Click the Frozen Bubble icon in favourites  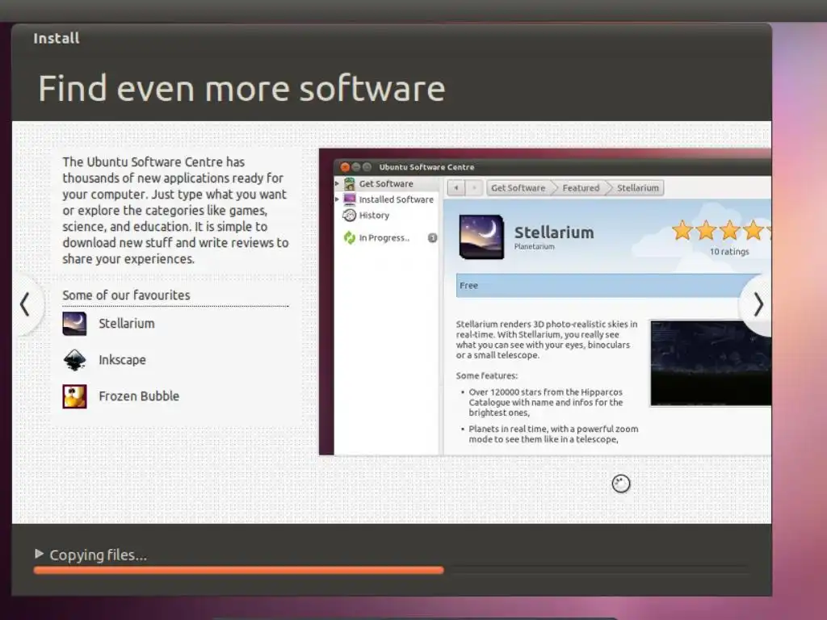74,396
